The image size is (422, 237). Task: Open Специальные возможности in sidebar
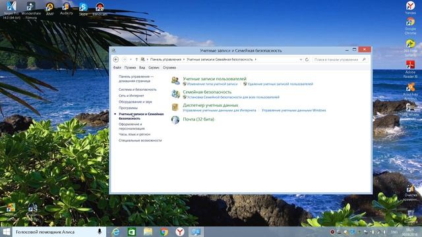click(x=140, y=140)
